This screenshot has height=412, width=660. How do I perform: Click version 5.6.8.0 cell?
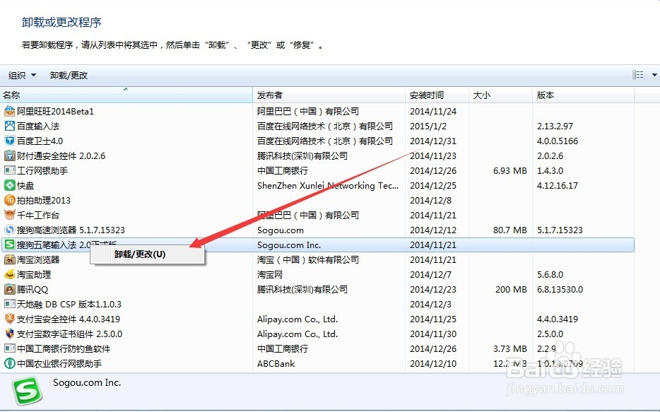tap(550, 274)
